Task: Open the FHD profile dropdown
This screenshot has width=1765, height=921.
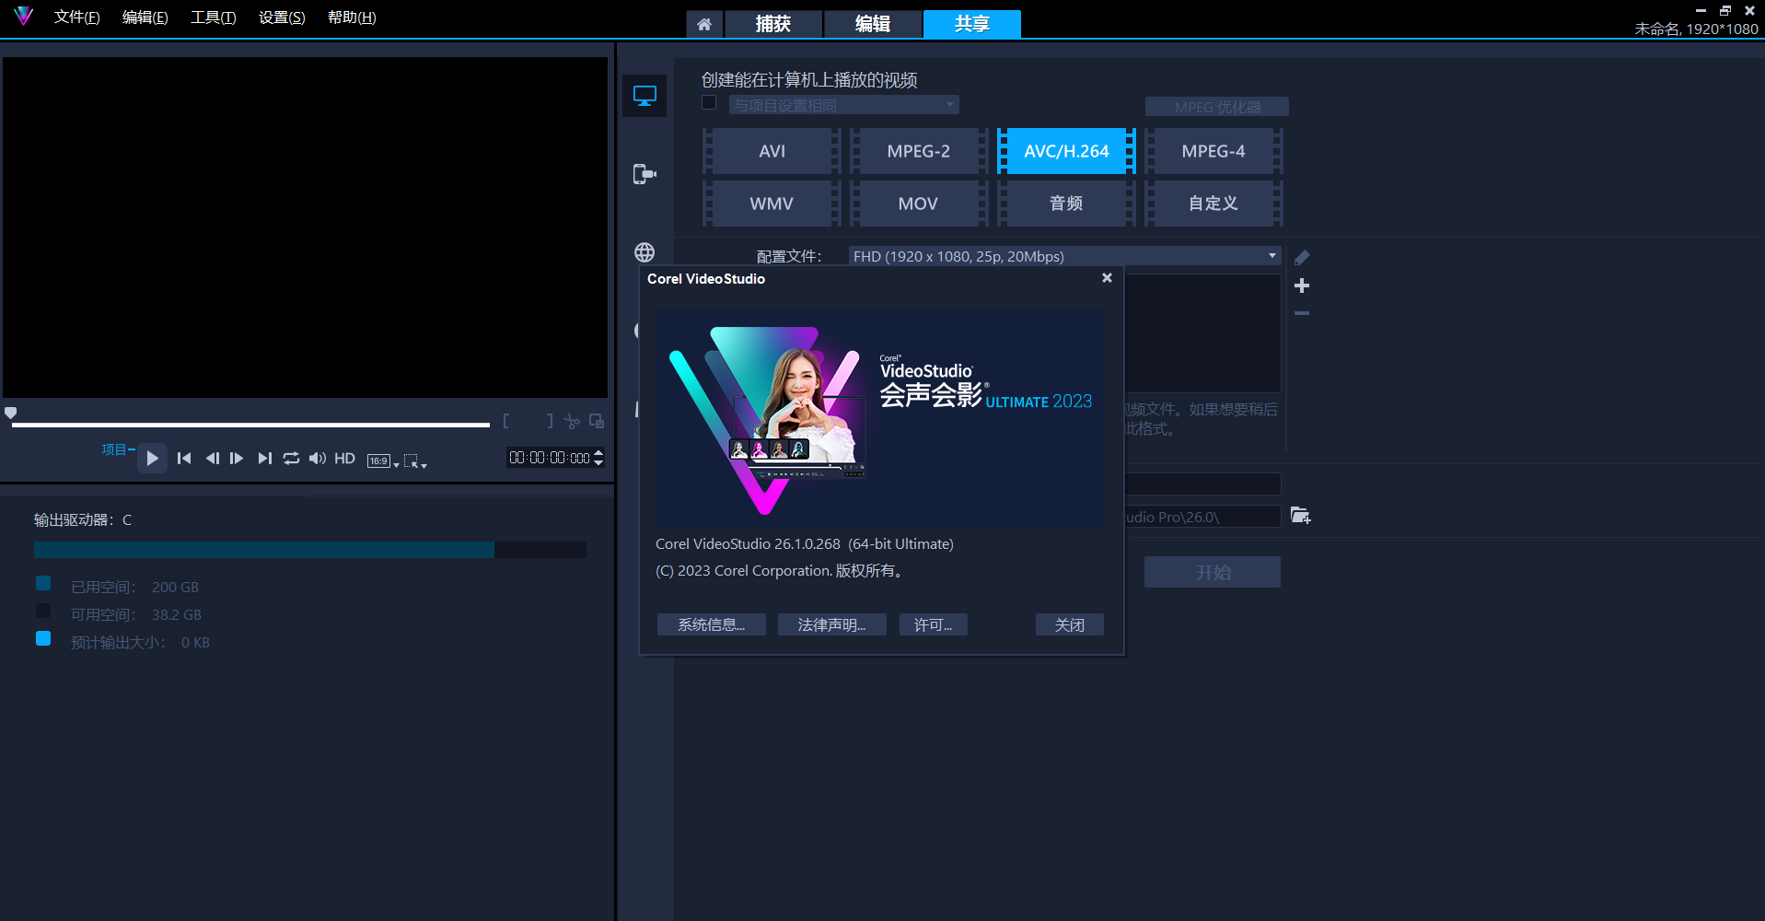Action: (1065, 256)
